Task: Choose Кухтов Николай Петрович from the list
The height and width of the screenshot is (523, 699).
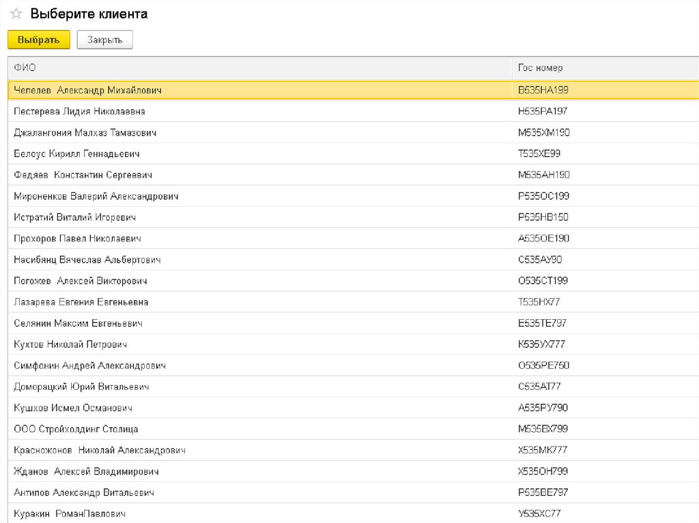Action: (70, 344)
